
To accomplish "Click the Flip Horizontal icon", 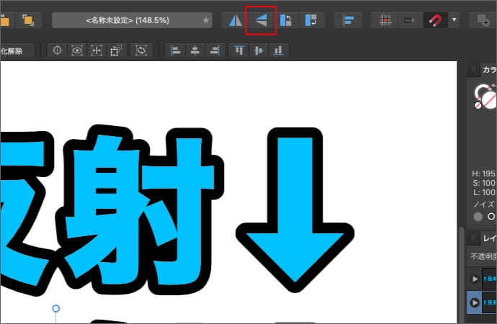I will tap(236, 20).
